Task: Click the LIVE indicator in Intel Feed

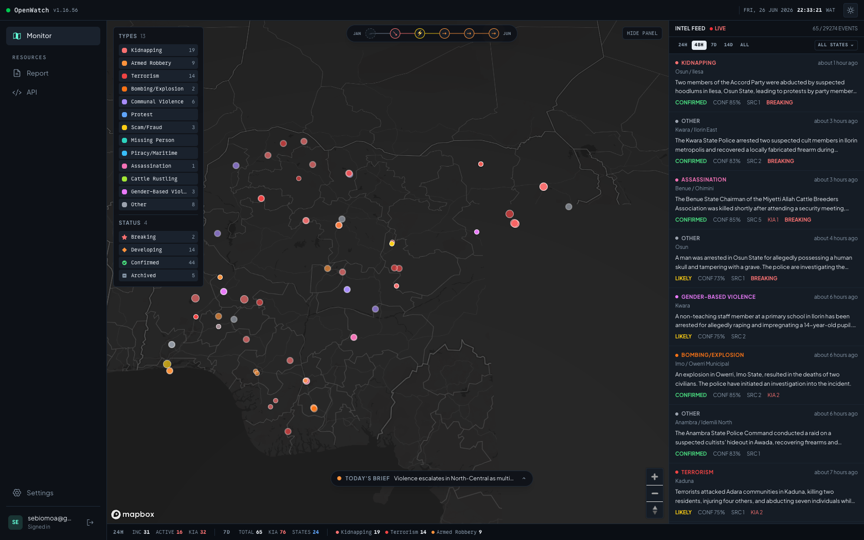Action: [717, 29]
